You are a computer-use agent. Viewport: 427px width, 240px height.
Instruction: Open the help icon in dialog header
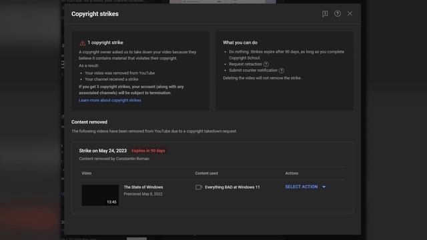coord(337,13)
